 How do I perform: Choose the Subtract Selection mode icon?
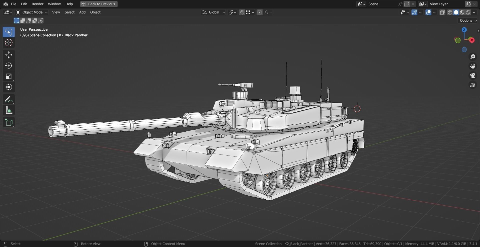[29, 20]
